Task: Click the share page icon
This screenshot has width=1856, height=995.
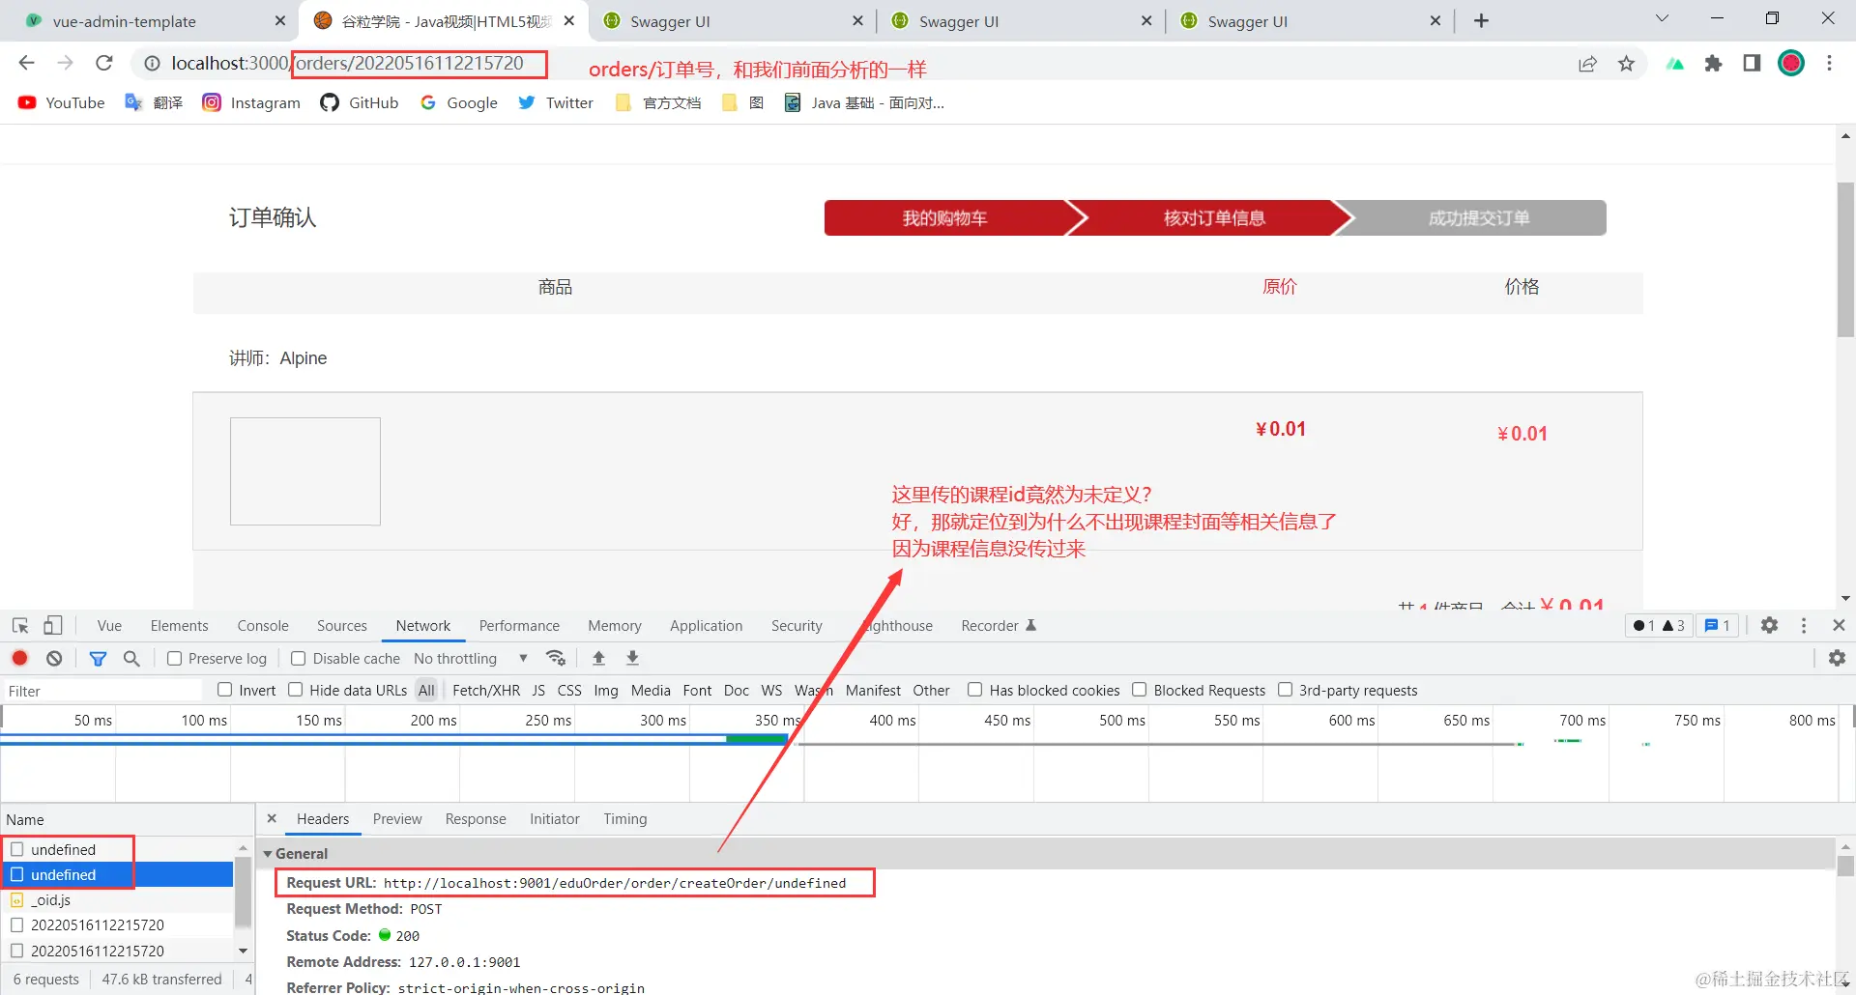Action: pos(1587,64)
